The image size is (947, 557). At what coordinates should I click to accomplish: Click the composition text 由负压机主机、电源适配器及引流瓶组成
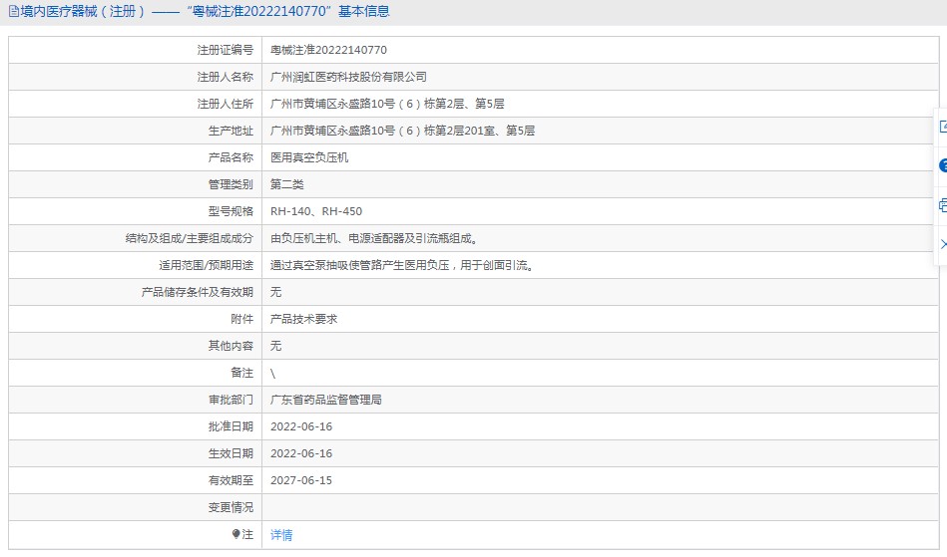(x=374, y=239)
